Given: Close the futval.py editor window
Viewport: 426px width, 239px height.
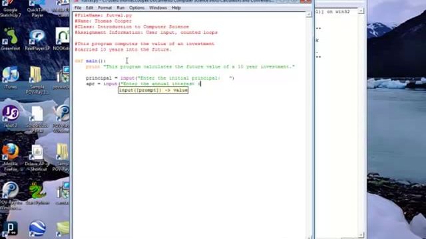Looking at the screenshot, I should click(x=306, y=1).
